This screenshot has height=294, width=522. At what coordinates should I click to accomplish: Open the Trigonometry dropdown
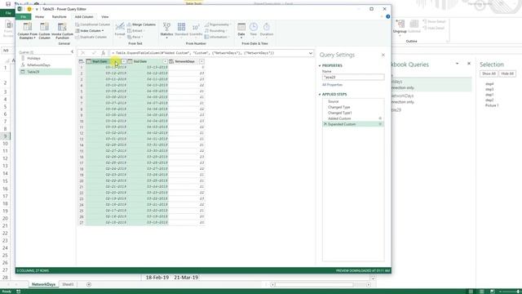tap(218, 24)
